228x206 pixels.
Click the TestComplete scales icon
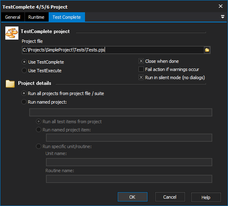pyautogui.click(x=12, y=33)
